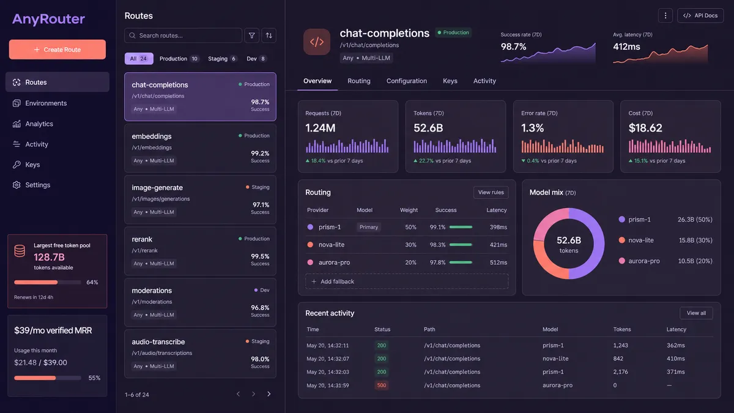Click the Any Multi-LLM tag under the title
The height and width of the screenshot is (413, 734).
tap(366, 58)
